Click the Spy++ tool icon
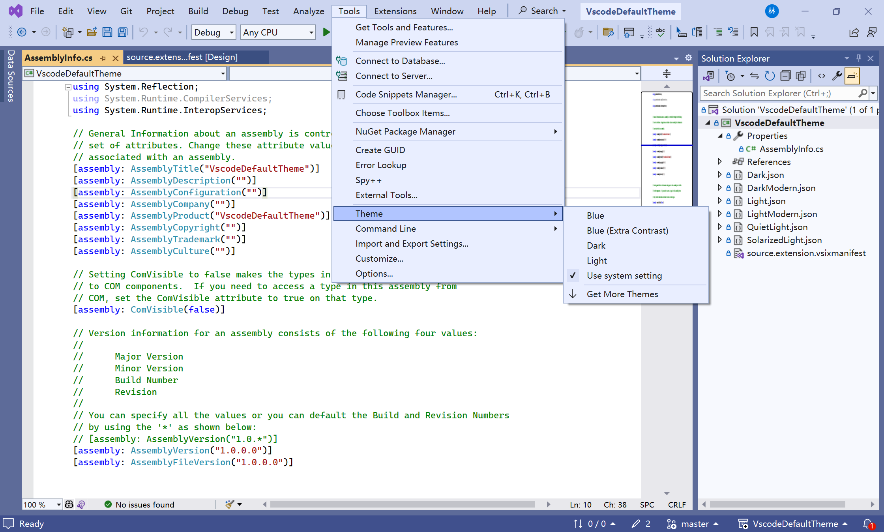The image size is (884, 532). pyautogui.click(x=368, y=180)
